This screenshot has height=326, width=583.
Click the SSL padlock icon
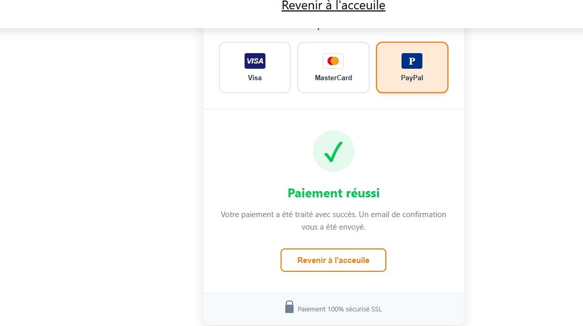[x=289, y=307]
